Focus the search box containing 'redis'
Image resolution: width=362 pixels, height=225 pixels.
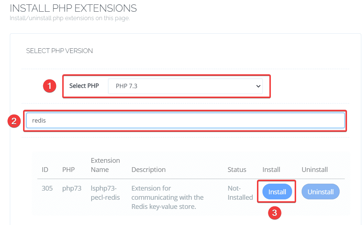[x=185, y=120]
